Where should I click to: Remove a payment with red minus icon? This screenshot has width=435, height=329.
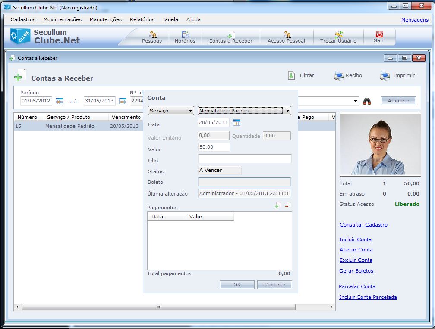click(288, 206)
